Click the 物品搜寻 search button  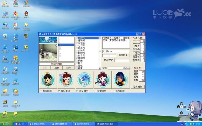point(108,60)
